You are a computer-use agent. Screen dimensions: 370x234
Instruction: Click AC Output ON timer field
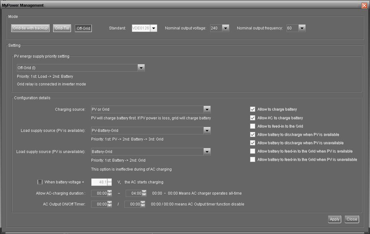[x=99, y=204]
